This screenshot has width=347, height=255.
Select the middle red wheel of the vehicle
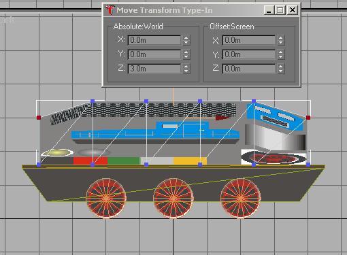(x=173, y=199)
